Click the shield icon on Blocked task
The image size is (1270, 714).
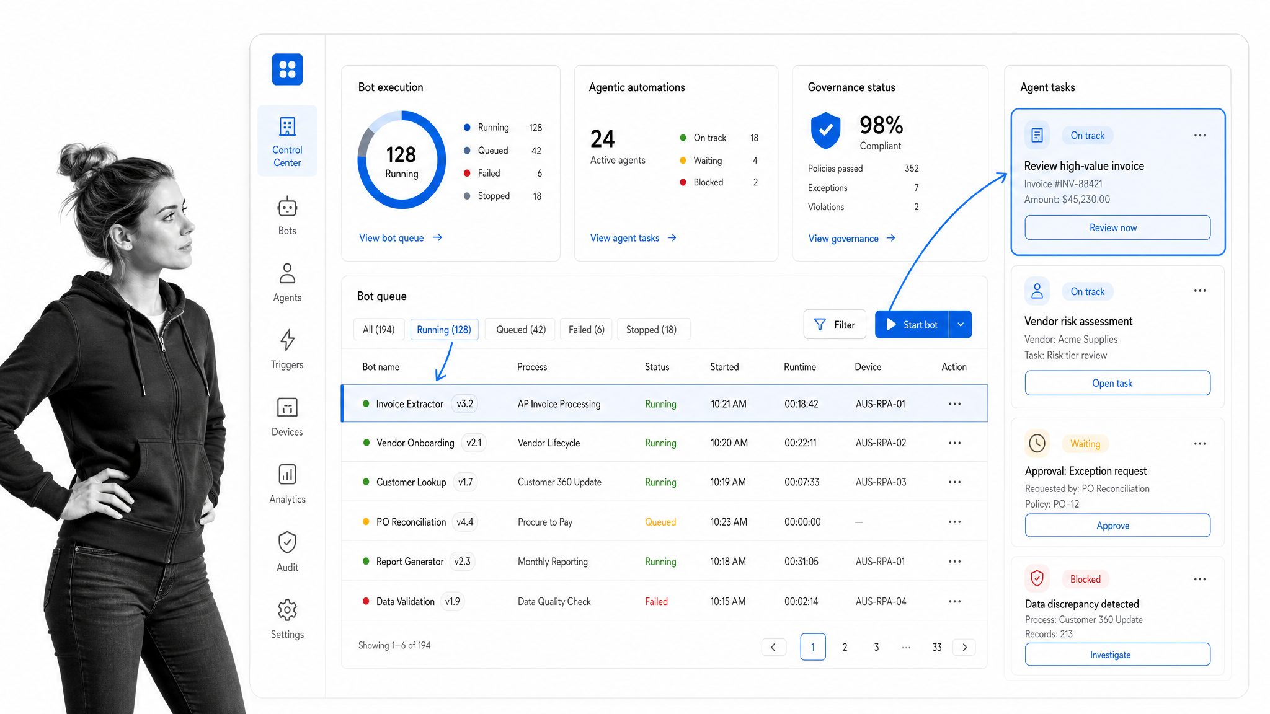pyautogui.click(x=1037, y=578)
